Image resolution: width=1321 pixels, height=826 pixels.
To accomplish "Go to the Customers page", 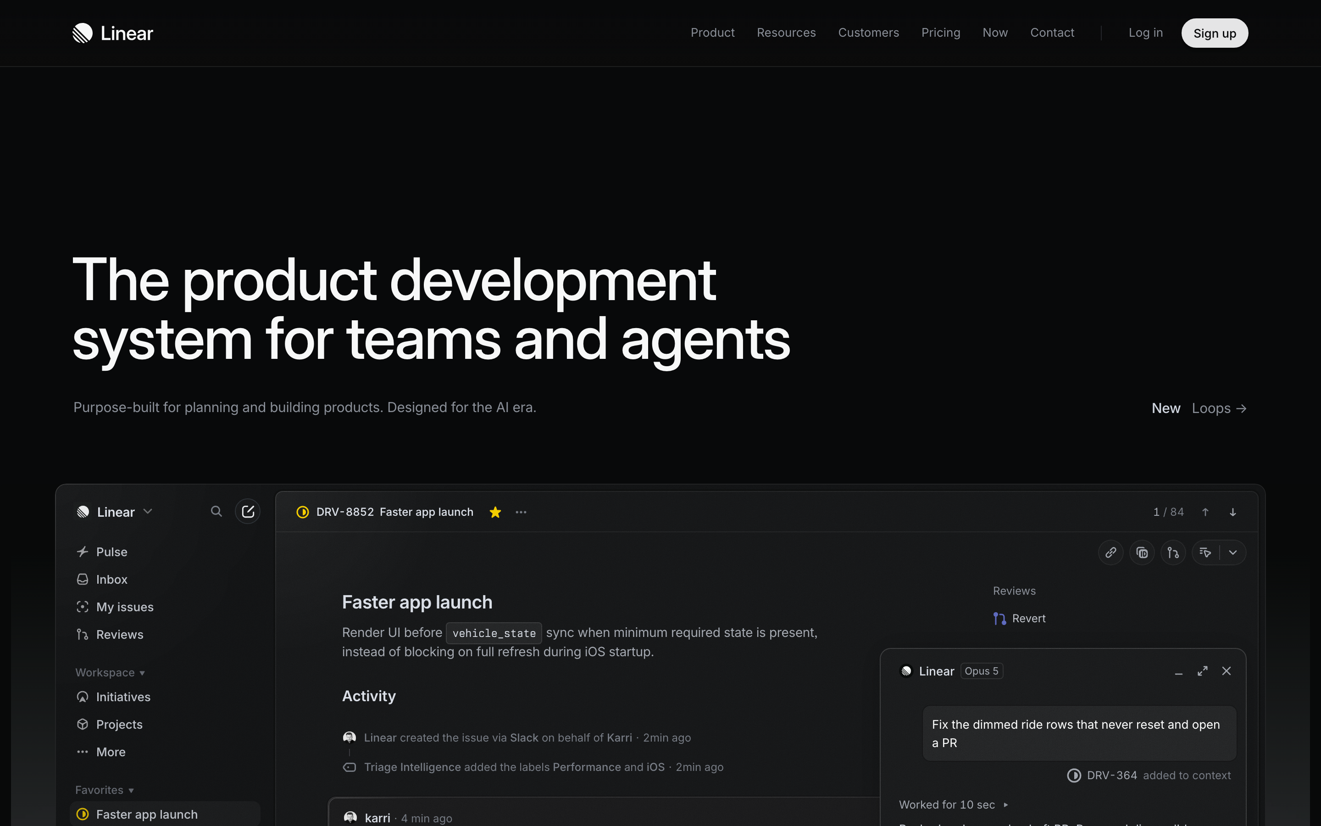I will pyautogui.click(x=868, y=33).
